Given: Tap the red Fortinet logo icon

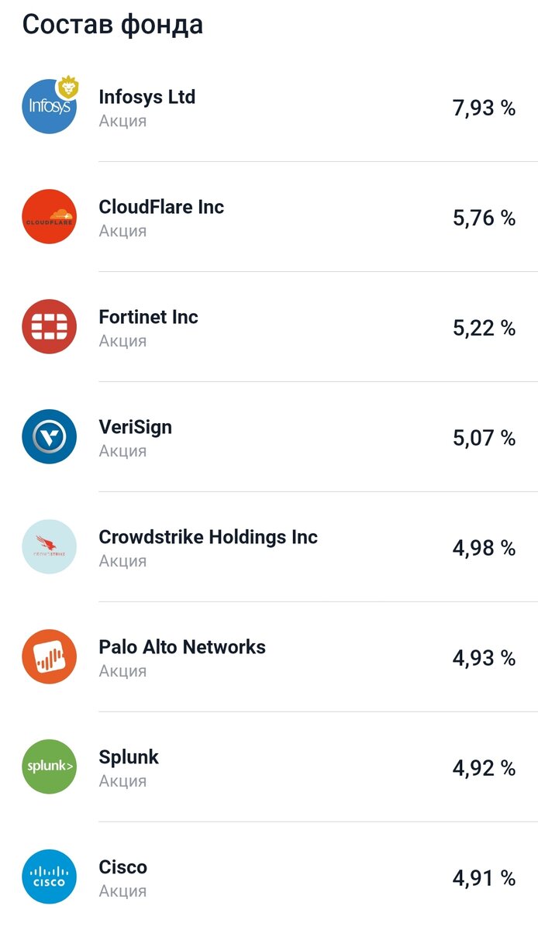Looking at the screenshot, I should (49, 326).
